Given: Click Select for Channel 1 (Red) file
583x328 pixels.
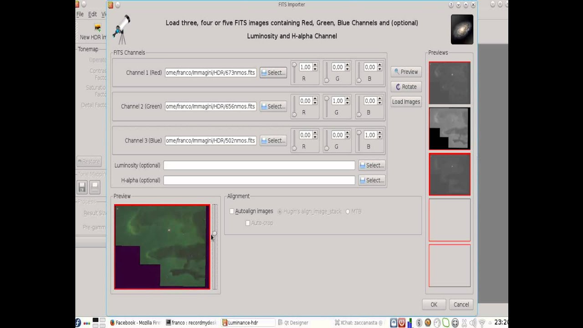Looking at the screenshot, I should [273, 72].
